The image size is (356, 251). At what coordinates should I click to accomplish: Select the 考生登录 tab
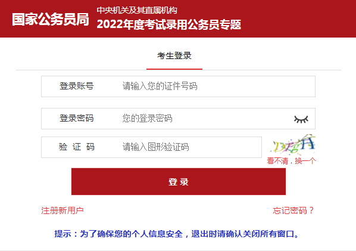(174, 56)
